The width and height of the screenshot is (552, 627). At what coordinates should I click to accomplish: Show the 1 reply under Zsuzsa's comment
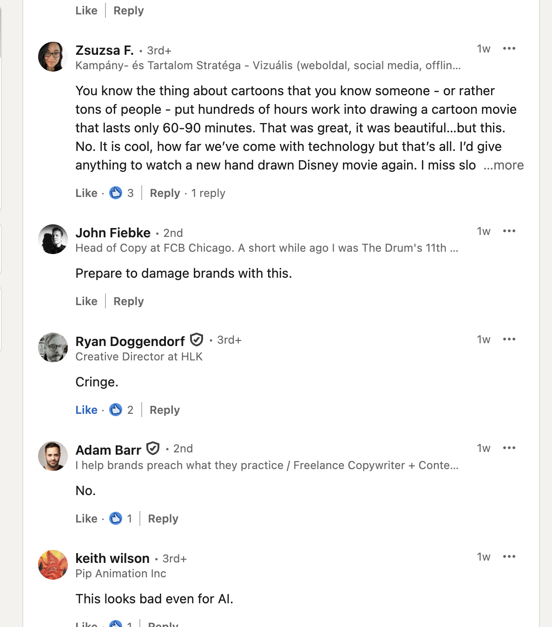pos(208,193)
